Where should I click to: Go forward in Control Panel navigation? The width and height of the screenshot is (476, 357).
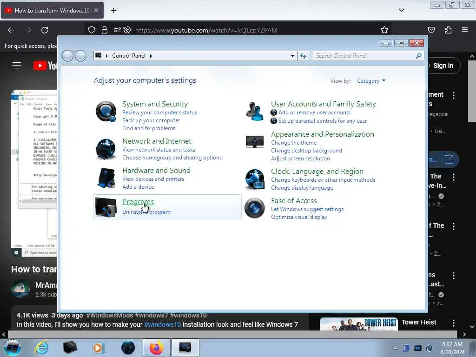[x=80, y=56]
